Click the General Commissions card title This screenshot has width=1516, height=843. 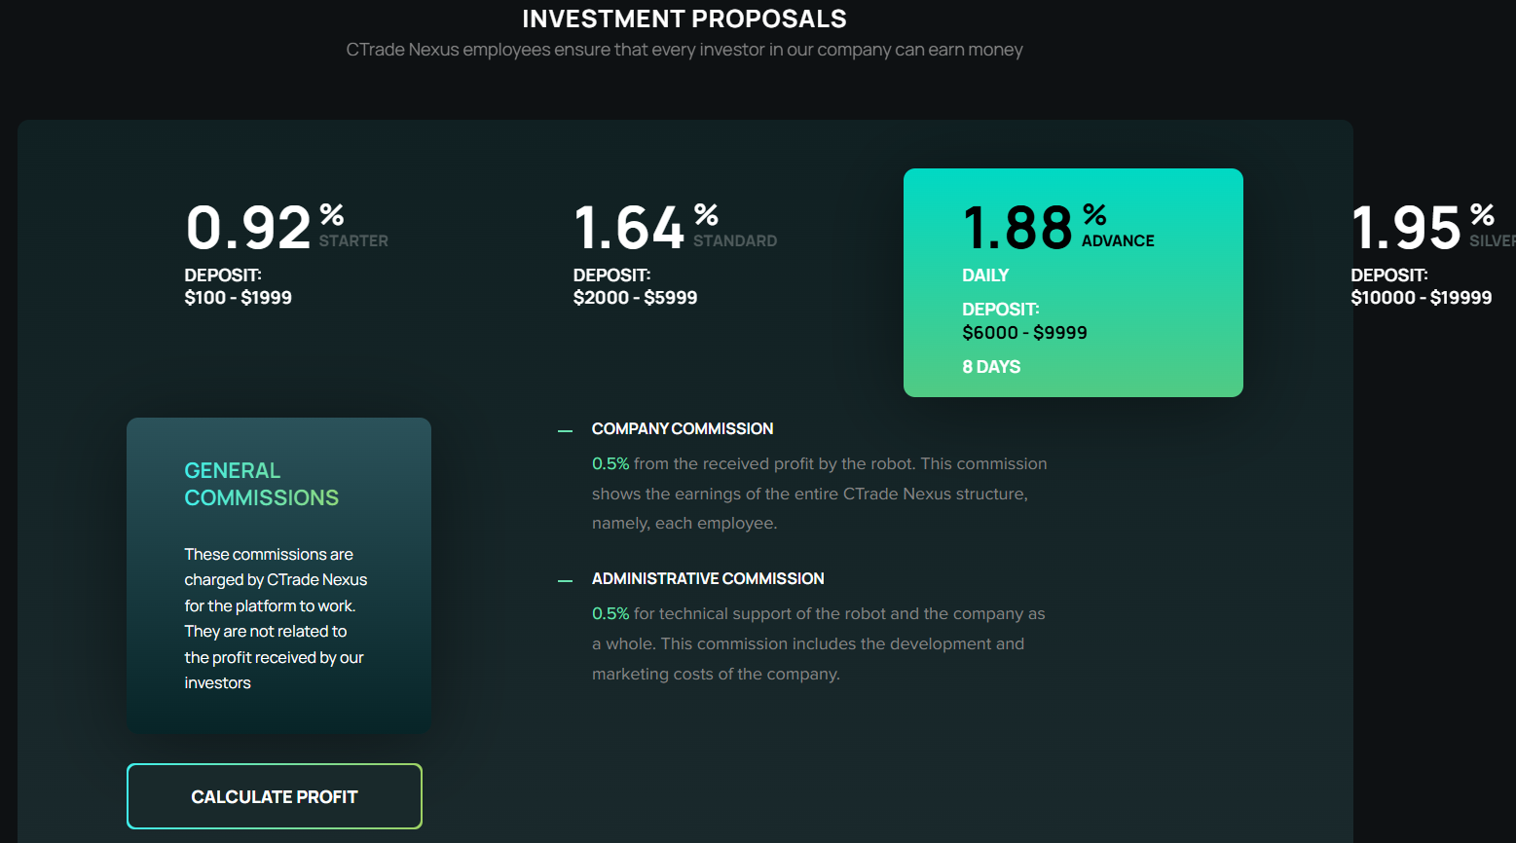261,484
